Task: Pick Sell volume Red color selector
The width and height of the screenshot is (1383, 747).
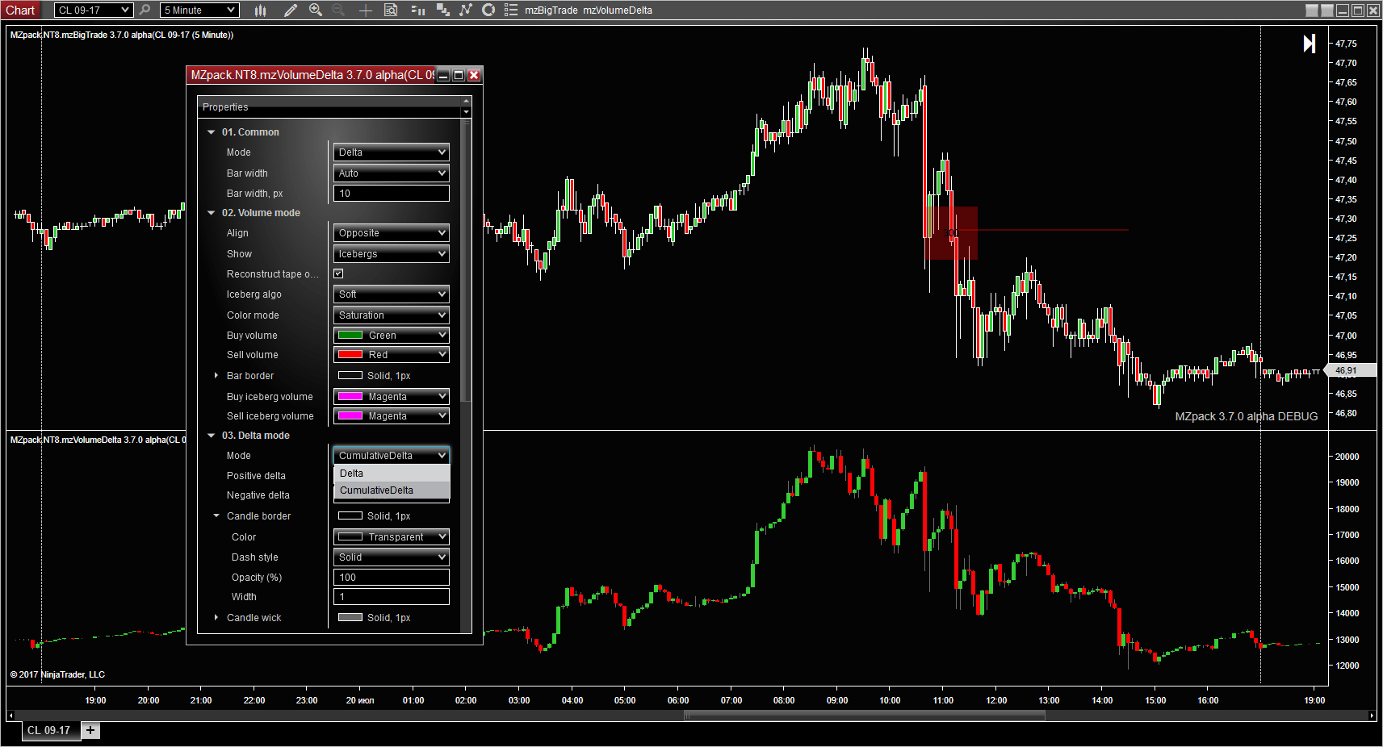Action: [x=392, y=354]
